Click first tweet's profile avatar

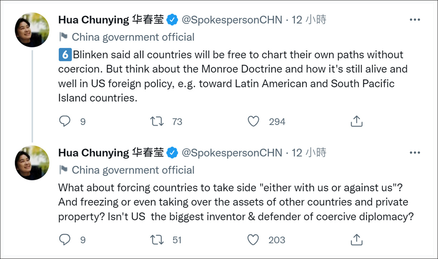click(x=32, y=30)
